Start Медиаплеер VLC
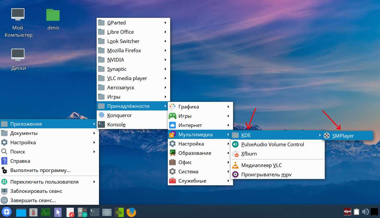Viewport: 380px width, 218px height. [278, 165]
